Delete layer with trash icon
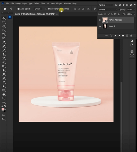The image size is (137, 152). coord(131,36)
